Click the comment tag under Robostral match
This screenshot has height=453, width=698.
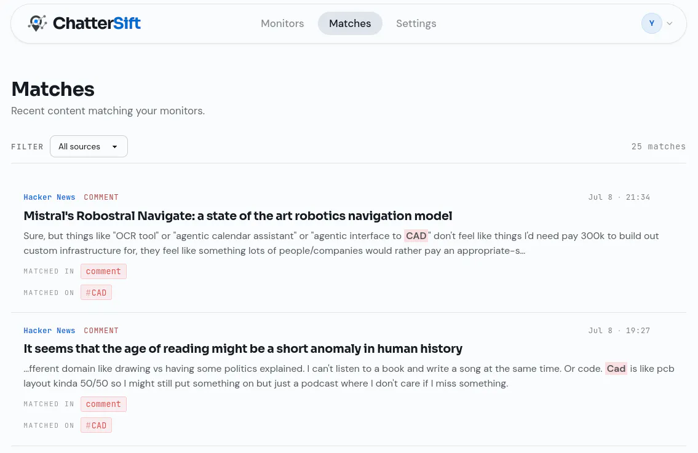click(x=103, y=272)
